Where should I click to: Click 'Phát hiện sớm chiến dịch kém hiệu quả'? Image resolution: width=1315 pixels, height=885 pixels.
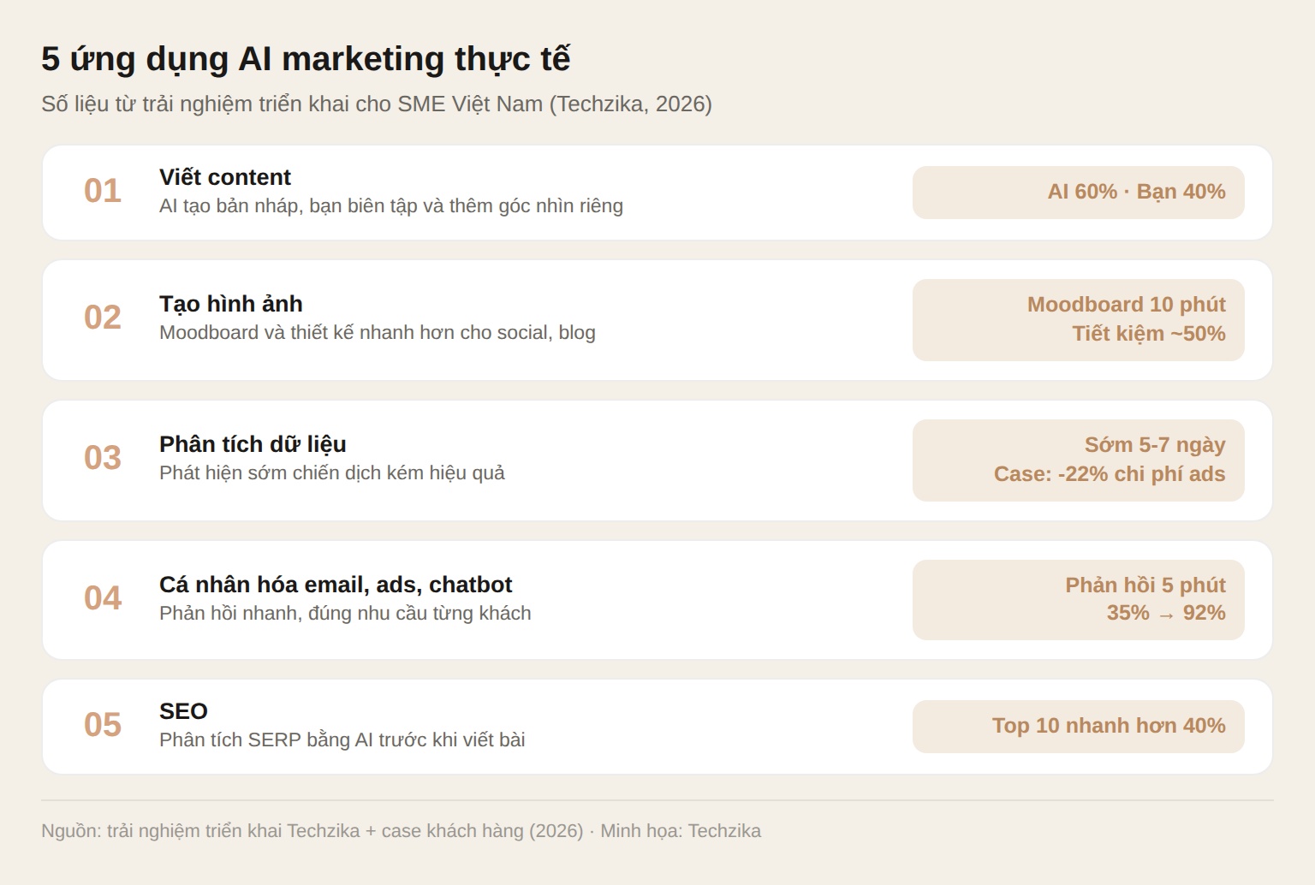[x=332, y=472]
